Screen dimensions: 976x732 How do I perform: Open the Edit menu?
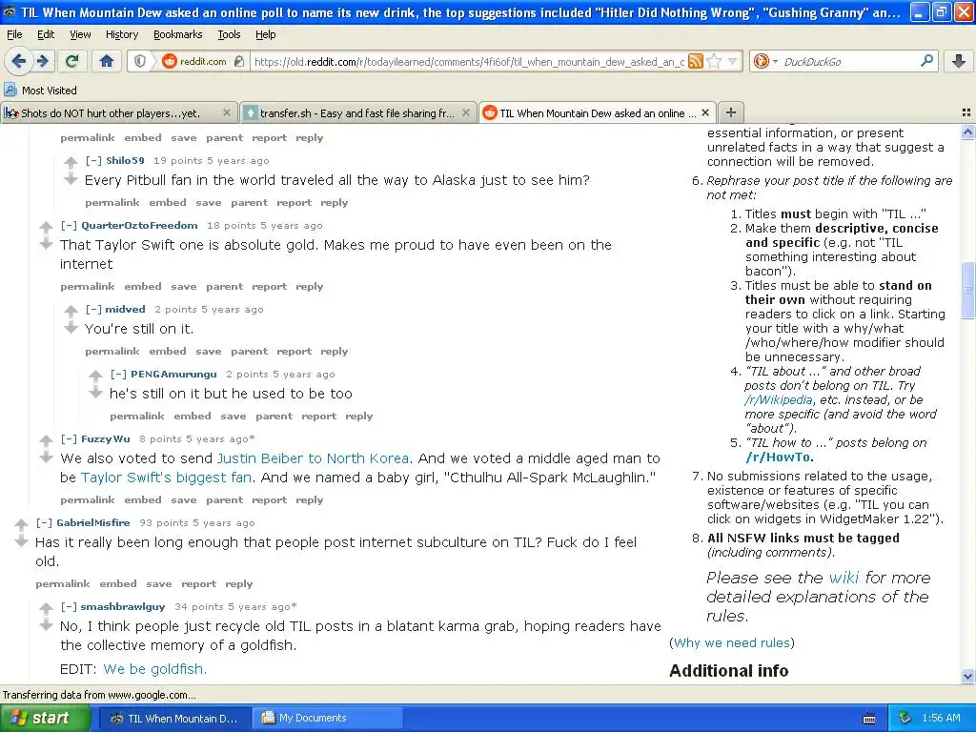(46, 34)
